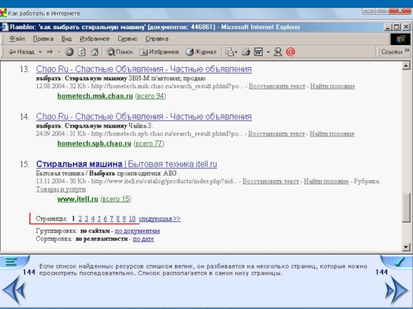
Task: Open result 14 Chao.Ru link
Action: [x=144, y=116]
